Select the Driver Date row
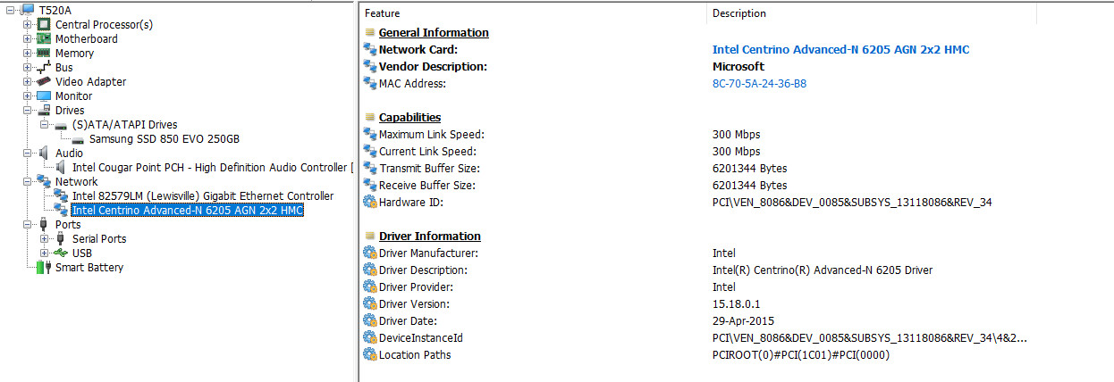This screenshot has width=1114, height=382. click(738, 321)
